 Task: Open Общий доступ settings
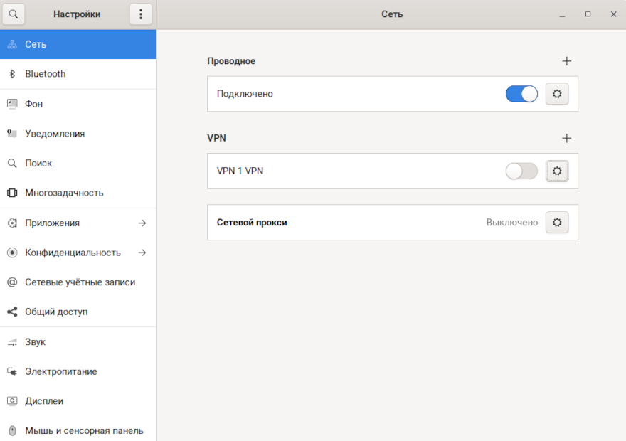pyautogui.click(x=56, y=312)
